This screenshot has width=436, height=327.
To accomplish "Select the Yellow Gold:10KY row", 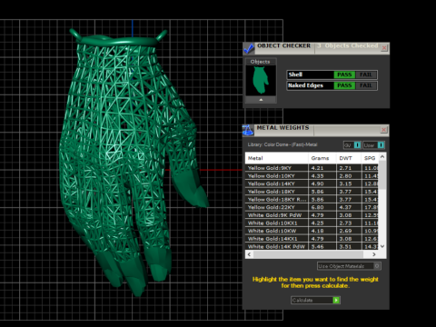I will coord(312,176).
